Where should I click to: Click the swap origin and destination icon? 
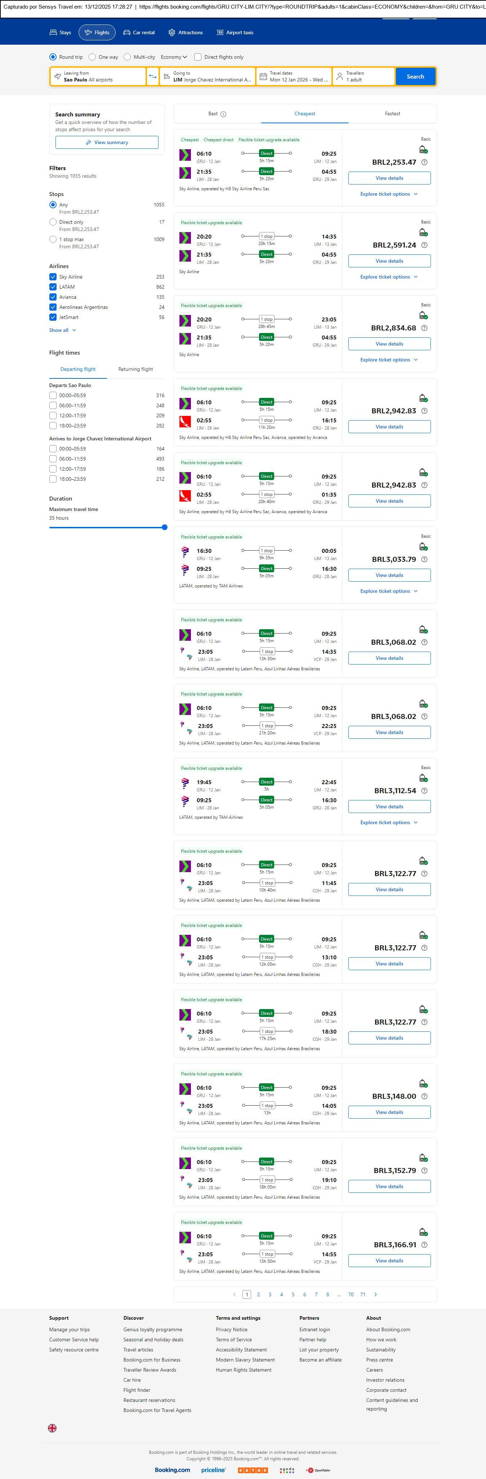(x=153, y=76)
